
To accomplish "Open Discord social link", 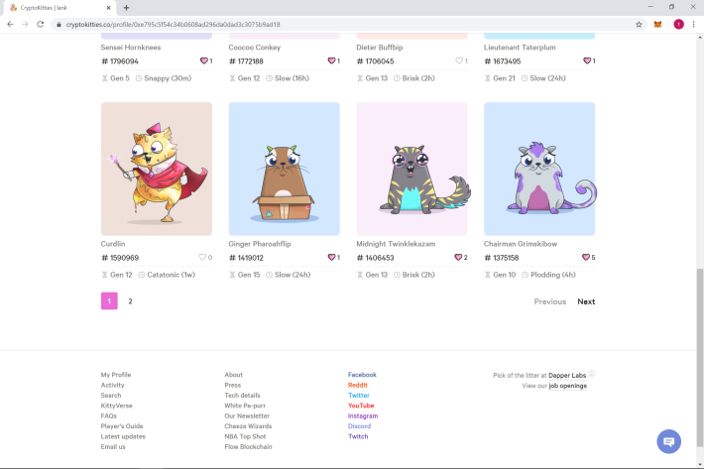I will pyautogui.click(x=359, y=426).
